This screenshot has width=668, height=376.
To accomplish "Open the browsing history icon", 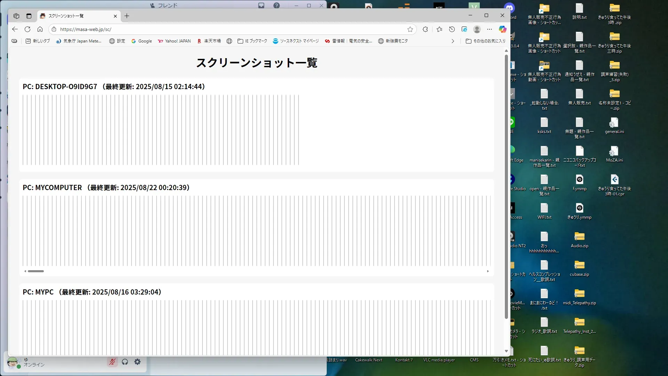I will pyautogui.click(x=452, y=29).
